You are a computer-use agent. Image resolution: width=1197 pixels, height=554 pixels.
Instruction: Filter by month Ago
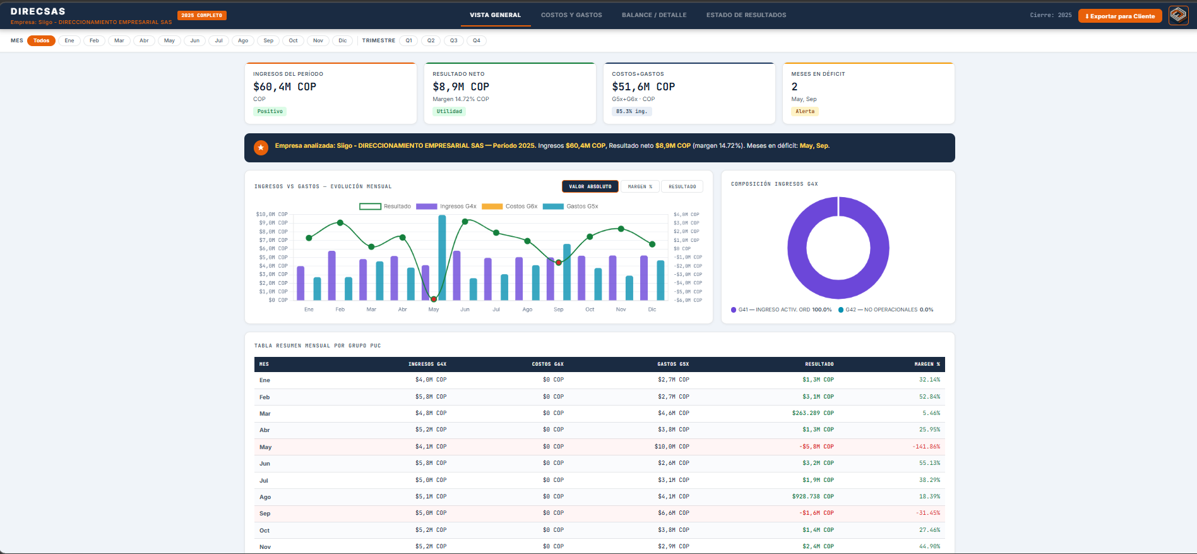(x=243, y=40)
